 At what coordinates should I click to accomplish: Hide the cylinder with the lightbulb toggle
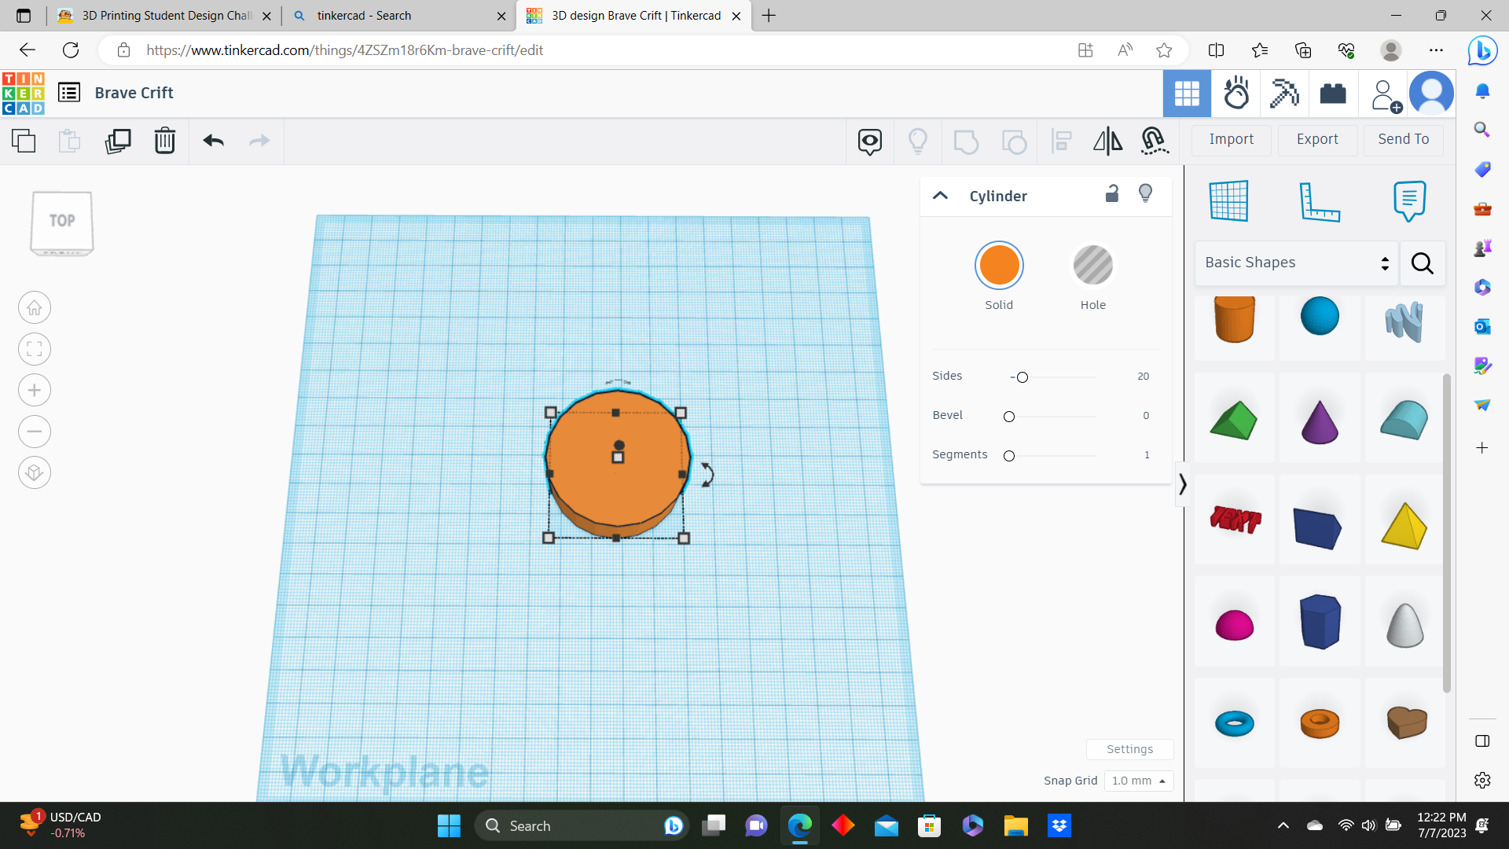(x=1145, y=194)
